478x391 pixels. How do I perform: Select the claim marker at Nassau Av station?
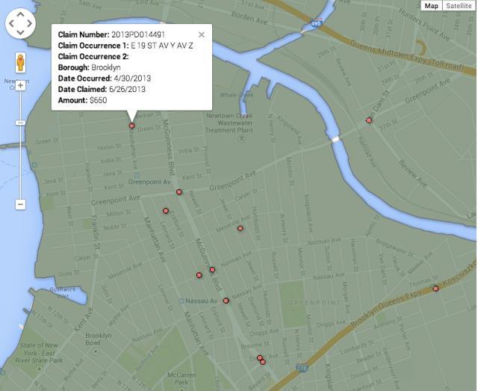click(226, 301)
